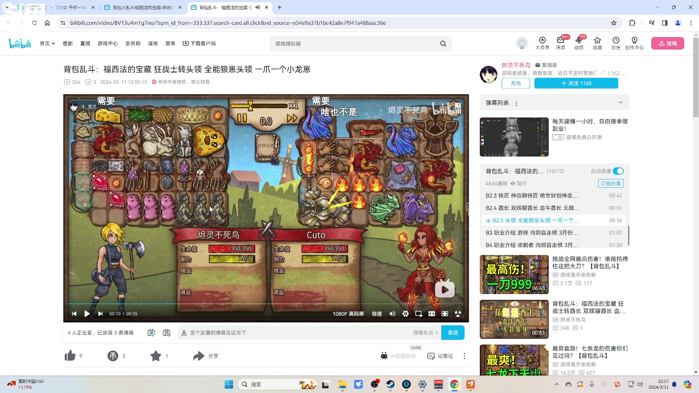Click 发消息 link

point(546,65)
